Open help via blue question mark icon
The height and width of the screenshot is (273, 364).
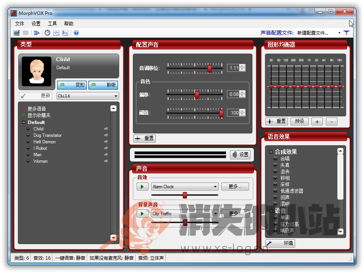(x=76, y=33)
